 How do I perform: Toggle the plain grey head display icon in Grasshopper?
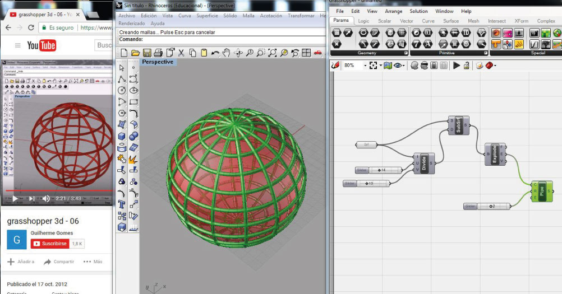coord(414,66)
